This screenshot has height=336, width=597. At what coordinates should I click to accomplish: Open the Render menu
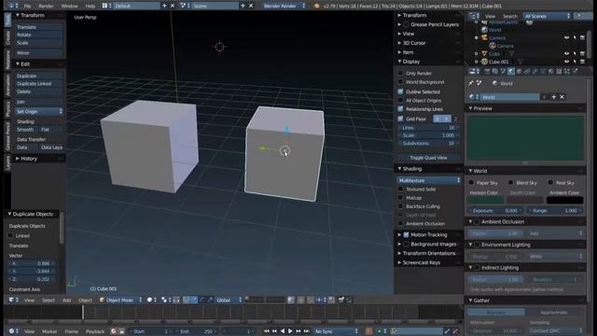pyautogui.click(x=46, y=7)
